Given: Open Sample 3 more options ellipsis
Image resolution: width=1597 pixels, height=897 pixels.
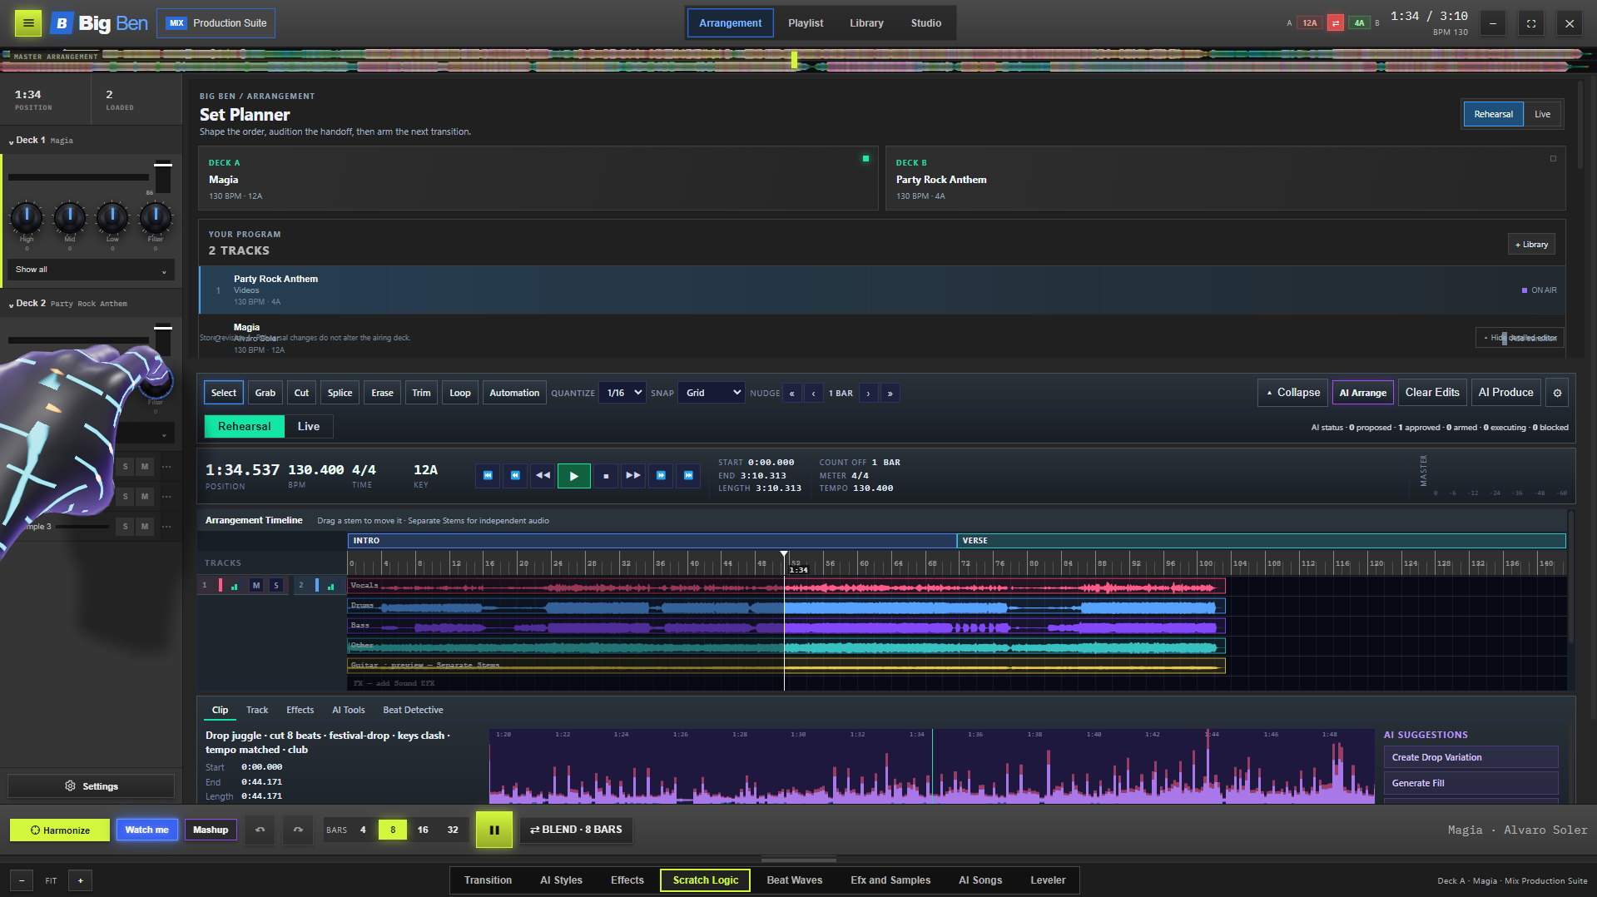Looking at the screenshot, I should [166, 526].
